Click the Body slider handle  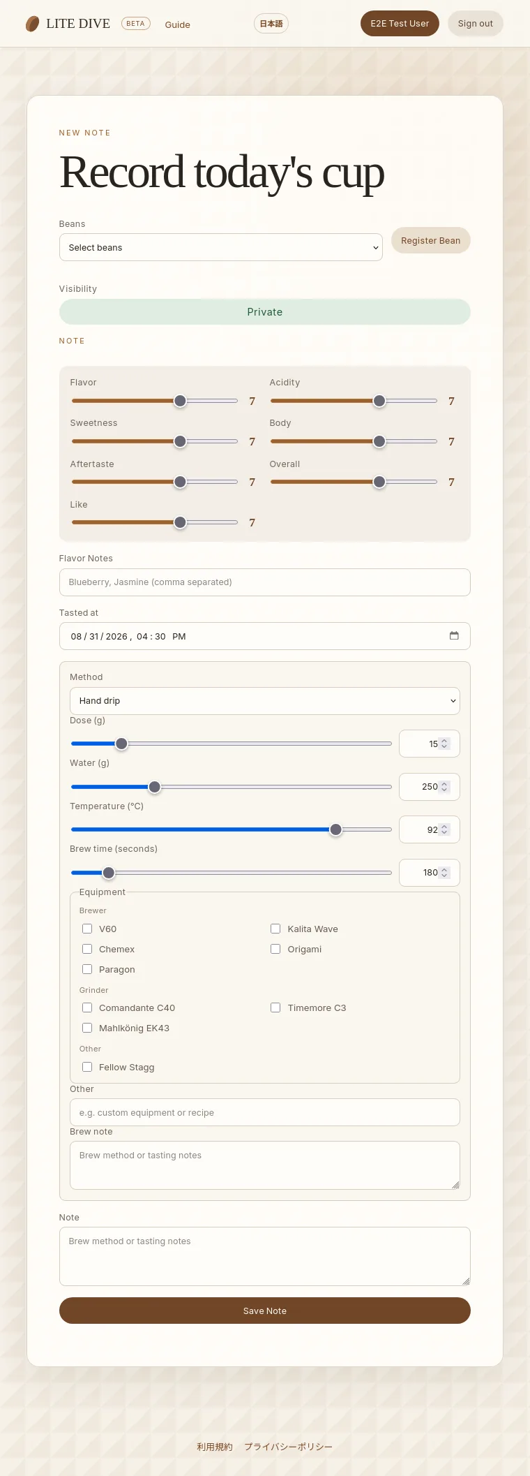pyautogui.click(x=379, y=441)
